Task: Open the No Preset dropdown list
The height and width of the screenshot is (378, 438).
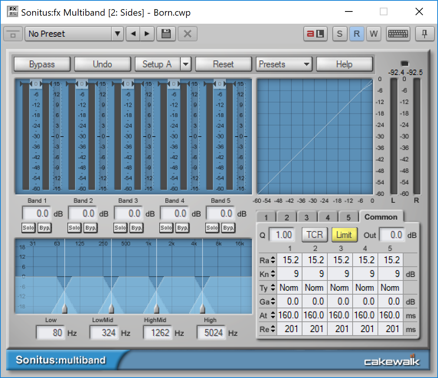Action: 118,34
